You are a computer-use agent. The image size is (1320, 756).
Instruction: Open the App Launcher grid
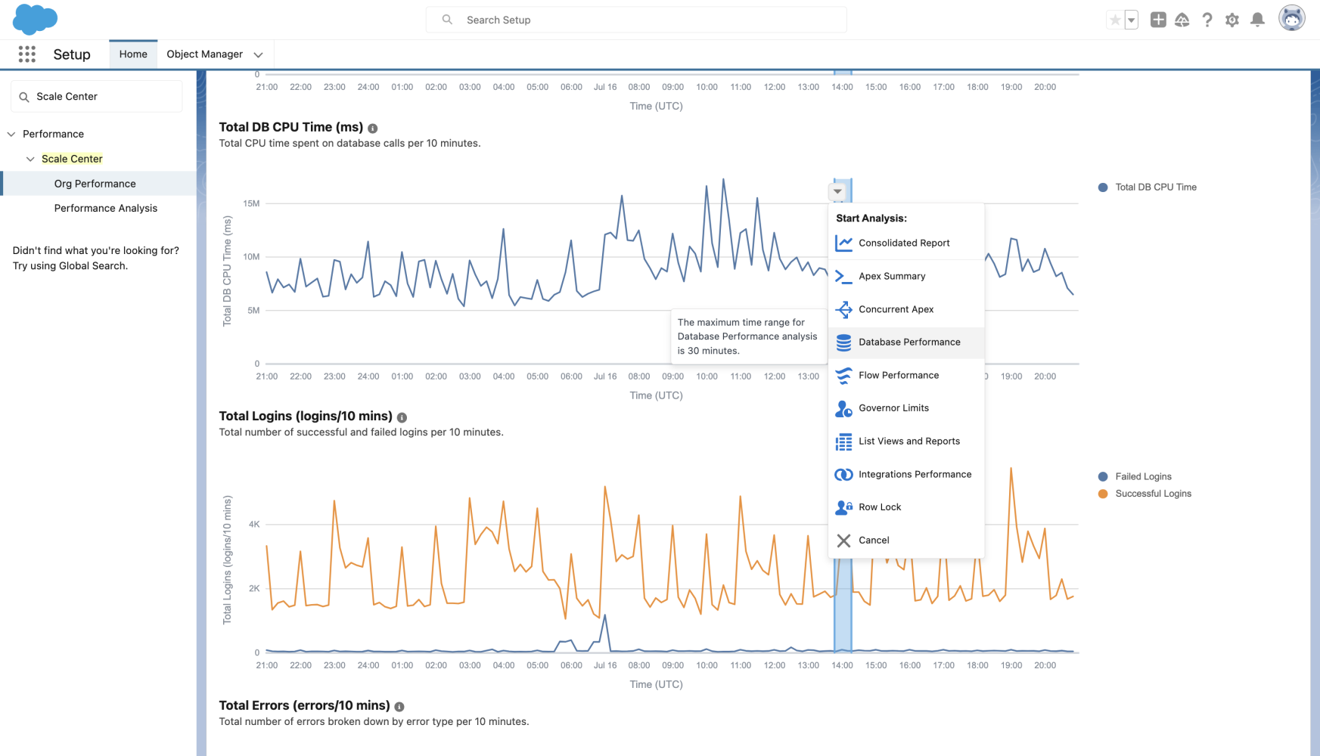click(26, 54)
